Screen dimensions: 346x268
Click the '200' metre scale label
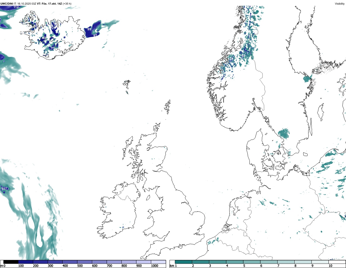[36, 266]
